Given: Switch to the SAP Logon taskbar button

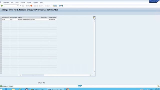Looking at the screenshot, I should click(x=38, y=89).
